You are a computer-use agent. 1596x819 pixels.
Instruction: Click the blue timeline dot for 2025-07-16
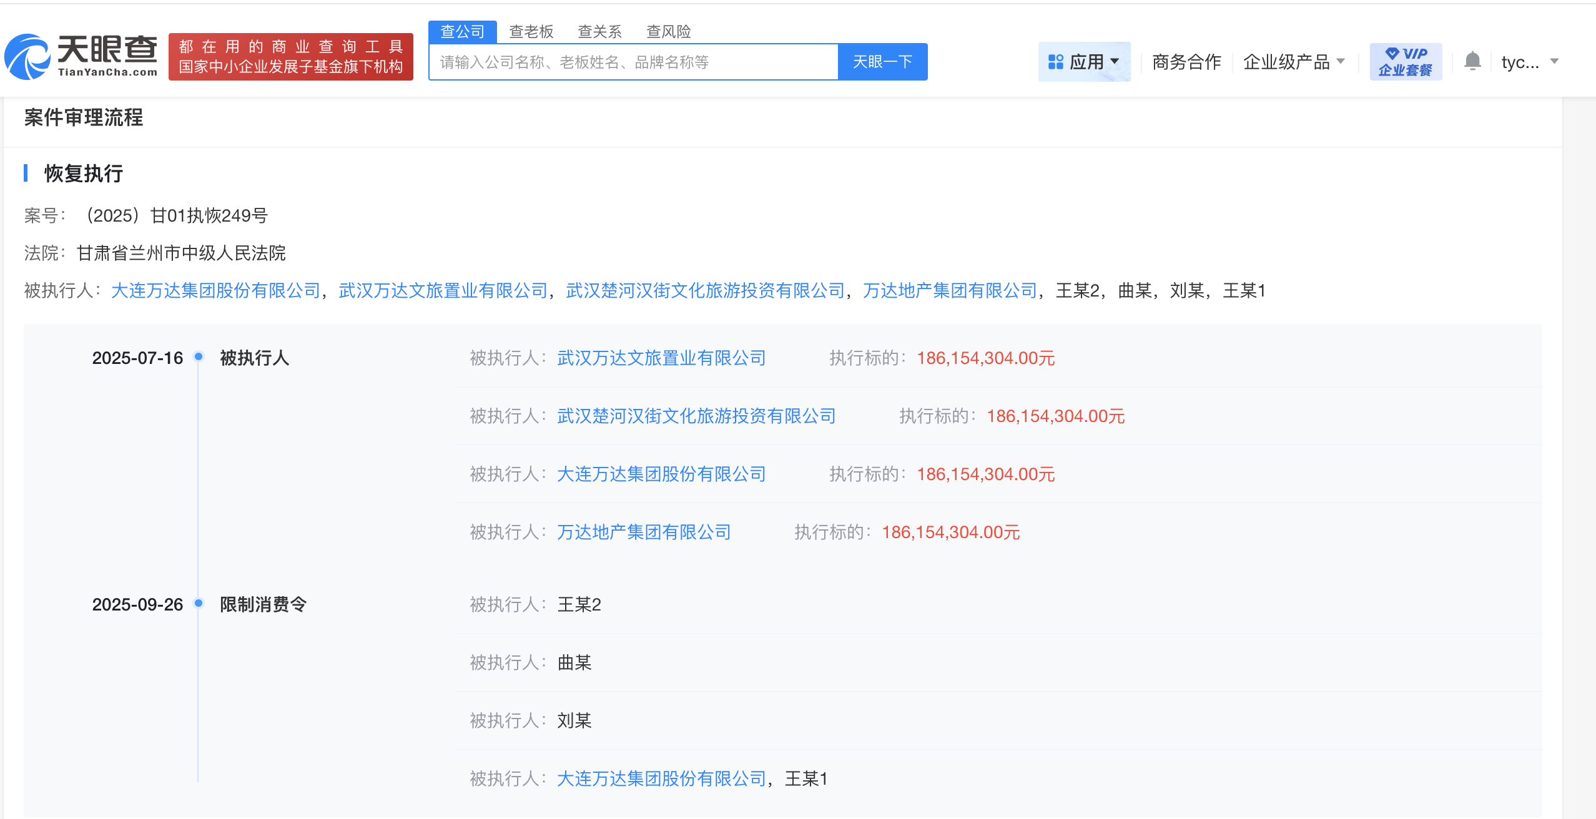[199, 357]
